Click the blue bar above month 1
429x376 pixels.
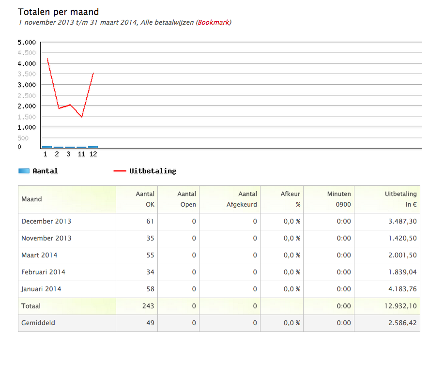pos(47,147)
